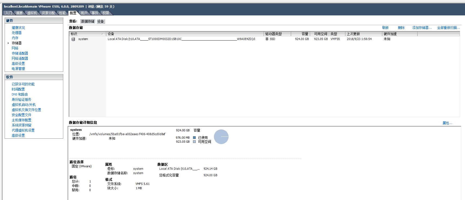The image size is (465, 200).
Task: Switch view to 设备
Action: [x=100, y=21]
